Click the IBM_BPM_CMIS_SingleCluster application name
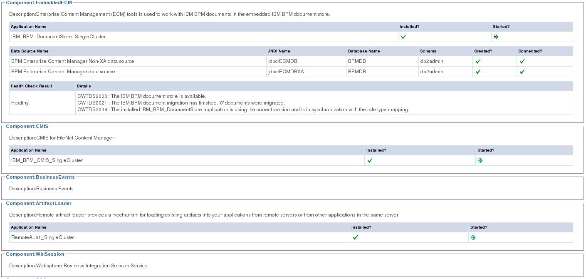Image resolution: width=586 pixels, height=279 pixels. tap(47, 160)
